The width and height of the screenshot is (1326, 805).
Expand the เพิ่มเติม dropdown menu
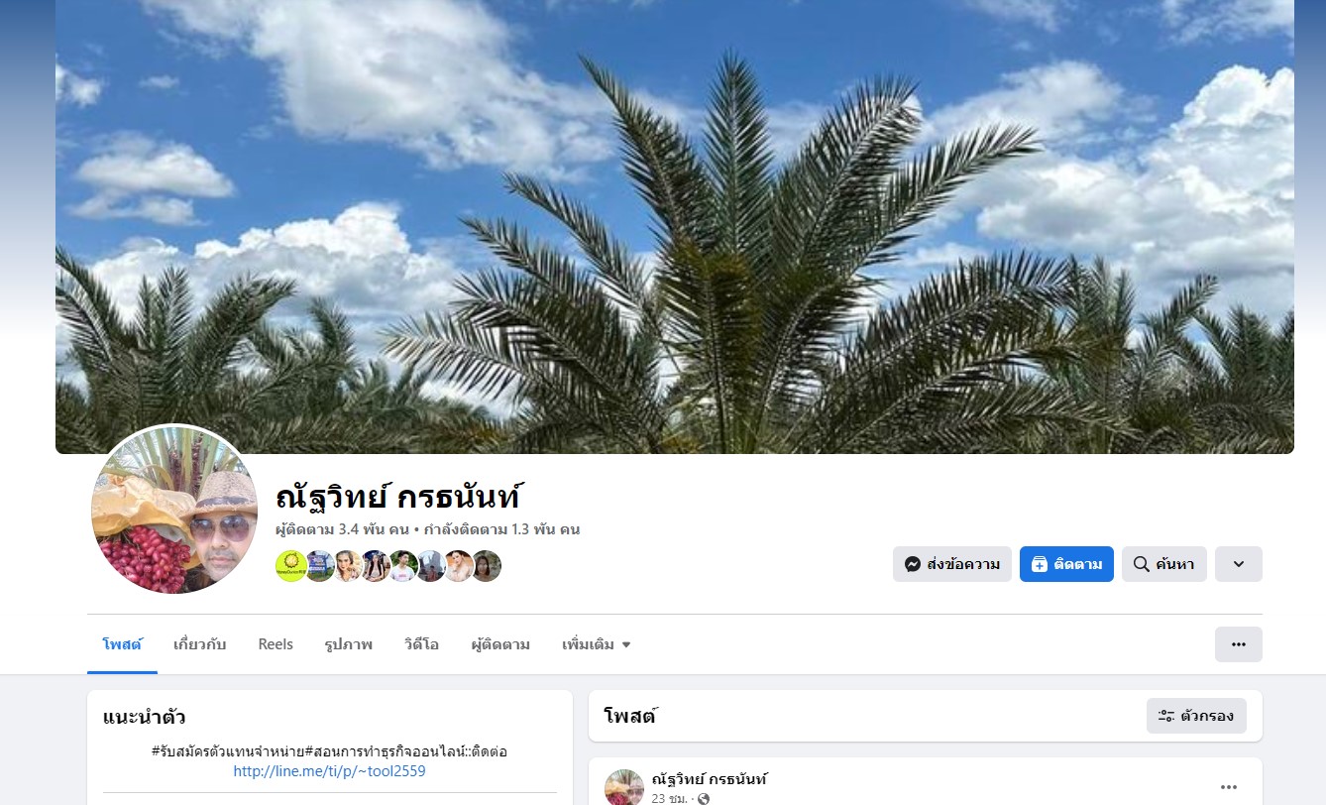point(596,644)
